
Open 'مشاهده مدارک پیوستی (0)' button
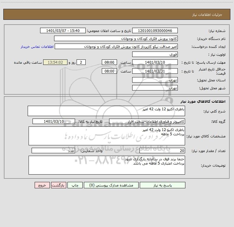(x=111, y=185)
